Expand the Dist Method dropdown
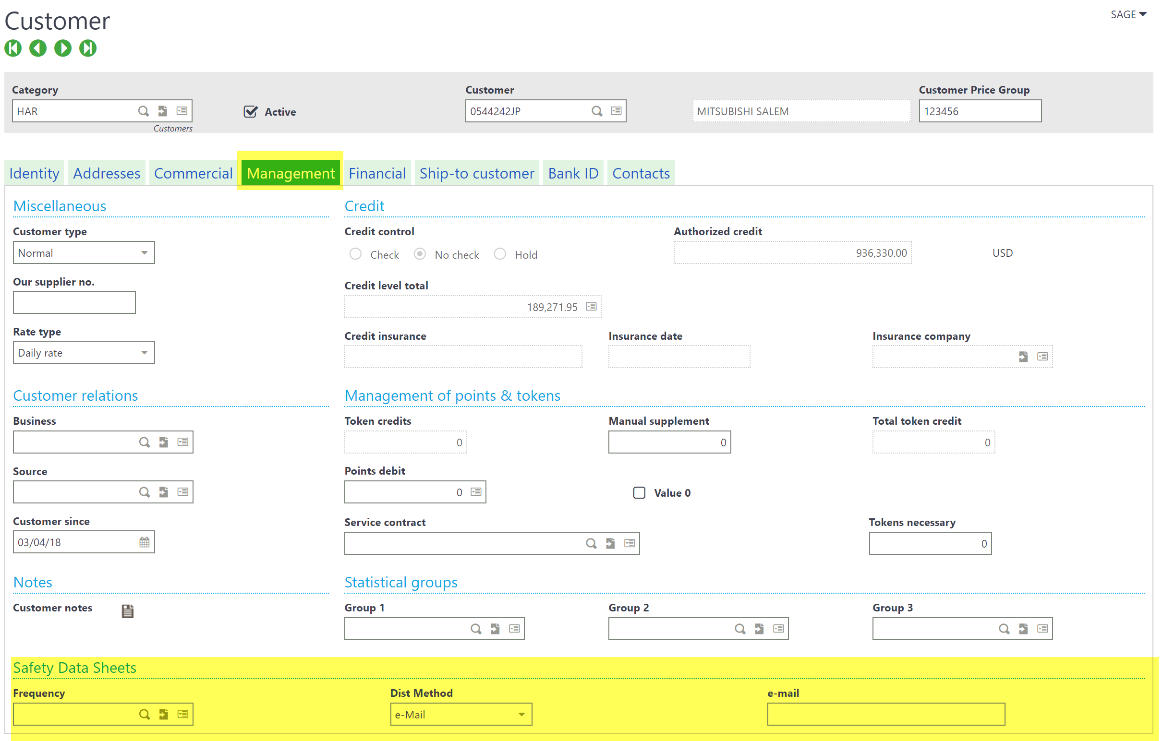The width and height of the screenshot is (1163, 741). (521, 715)
